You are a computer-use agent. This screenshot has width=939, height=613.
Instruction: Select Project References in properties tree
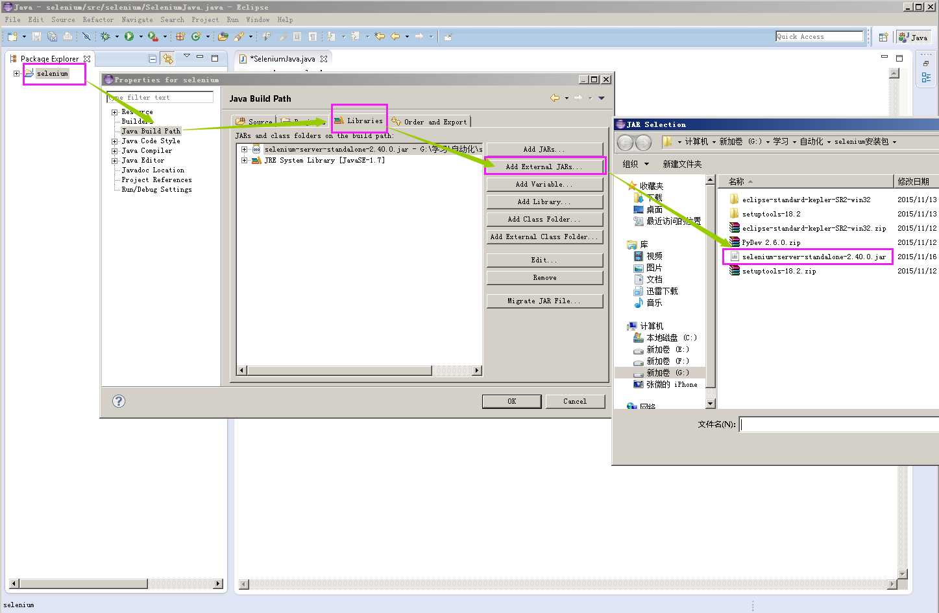[156, 180]
